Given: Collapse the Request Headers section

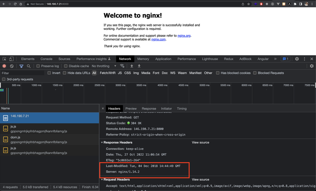Looking at the screenshot, I should [102, 180].
